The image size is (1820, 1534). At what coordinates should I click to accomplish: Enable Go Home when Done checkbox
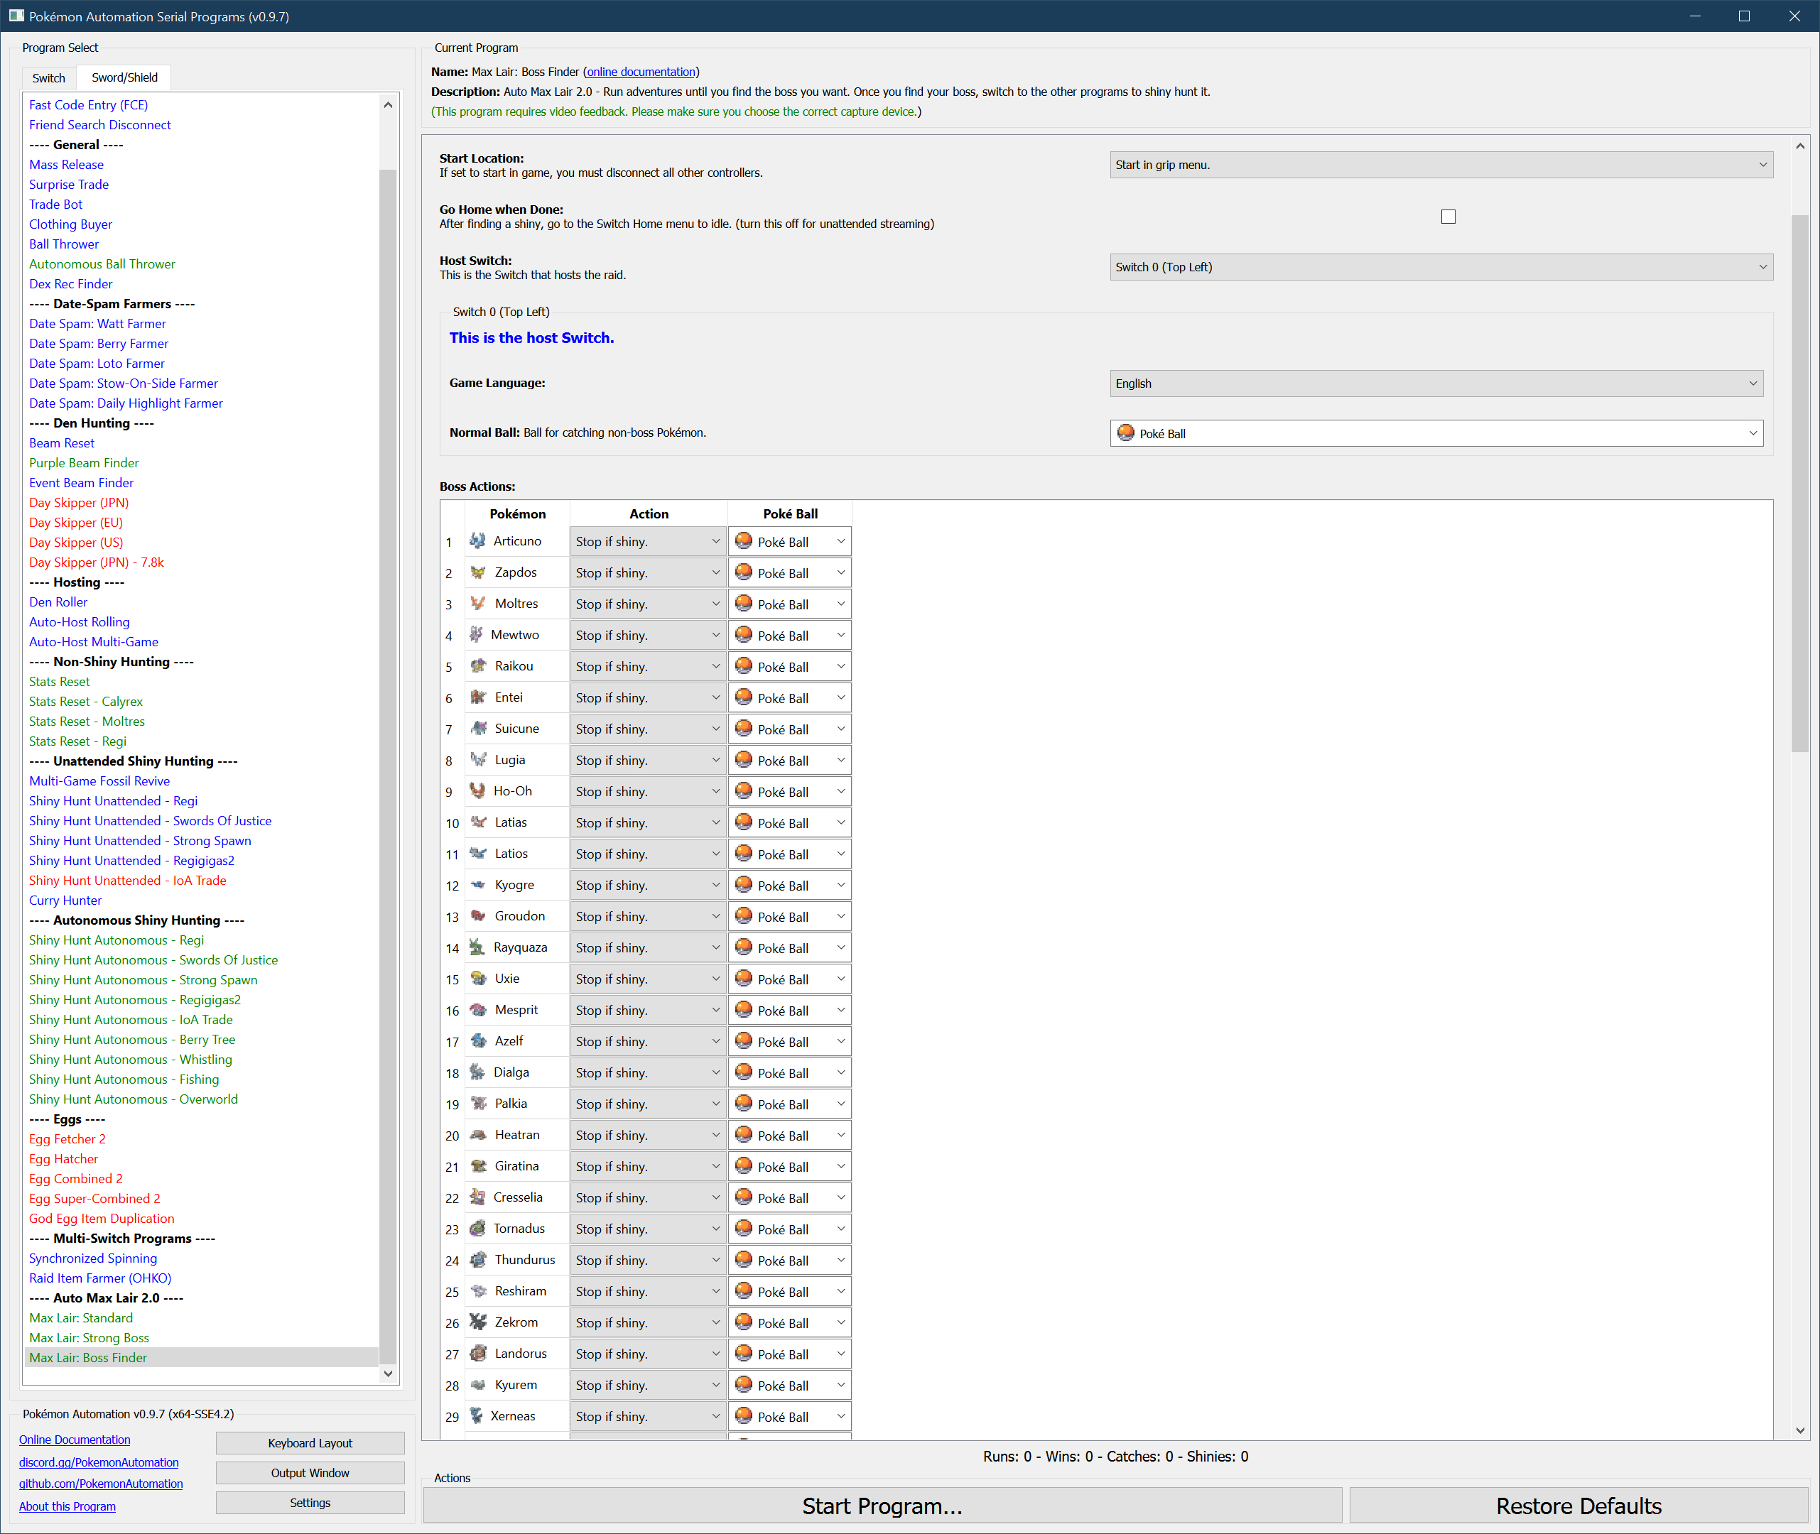click(x=1448, y=217)
